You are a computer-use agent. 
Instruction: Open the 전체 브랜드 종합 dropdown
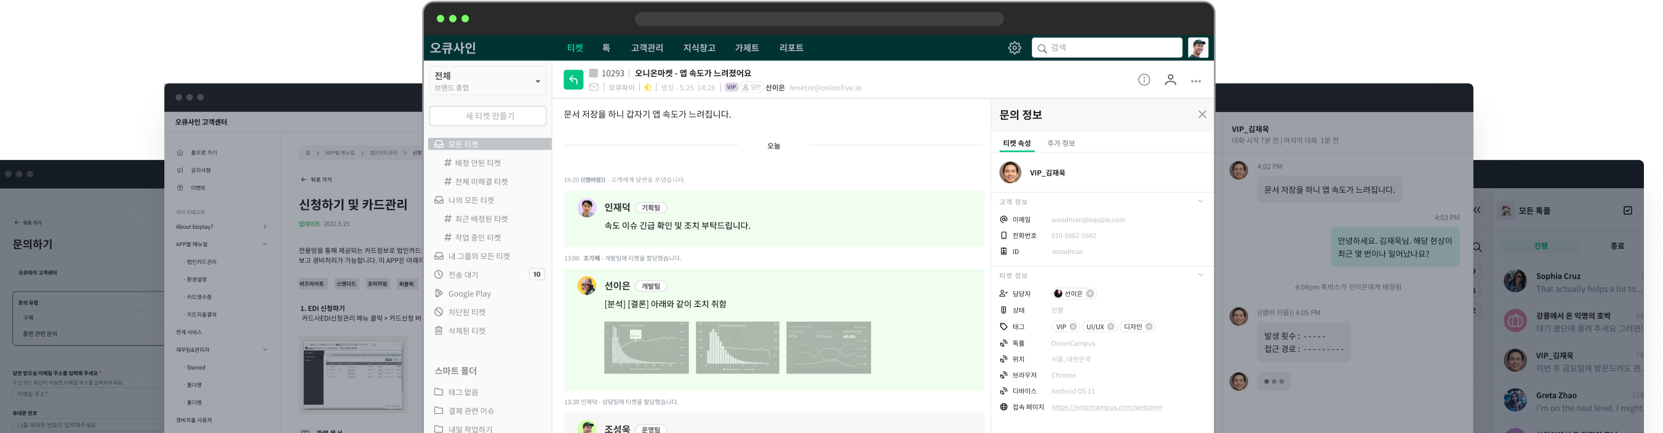(x=487, y=81)
